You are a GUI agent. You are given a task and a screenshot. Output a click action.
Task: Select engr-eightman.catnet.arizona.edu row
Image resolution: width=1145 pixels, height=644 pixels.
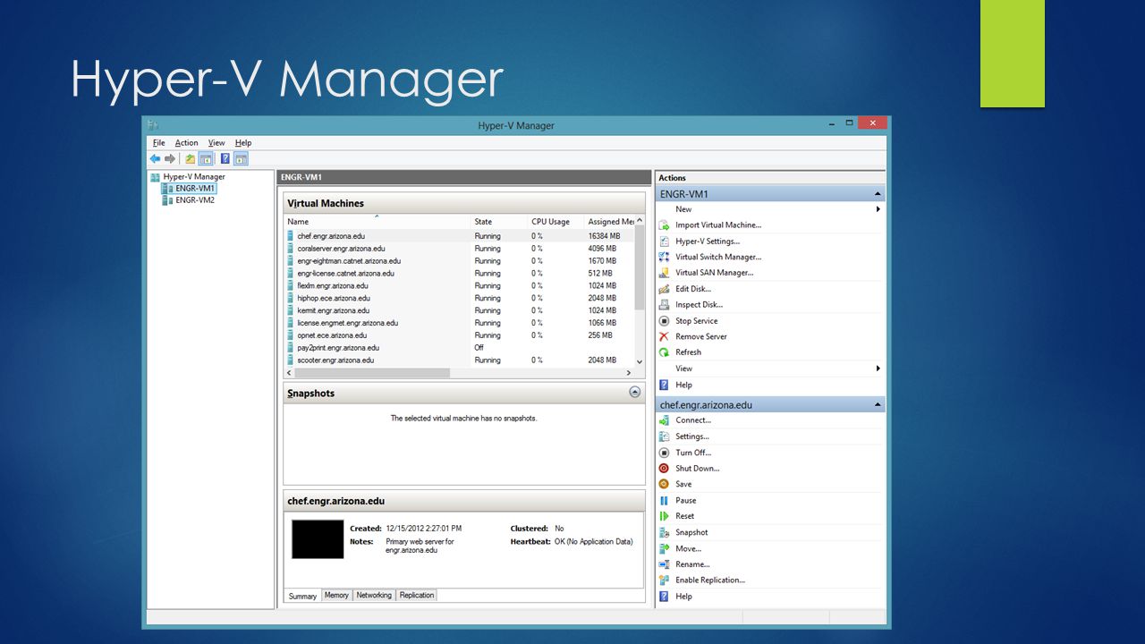click(x=460, y=261)
